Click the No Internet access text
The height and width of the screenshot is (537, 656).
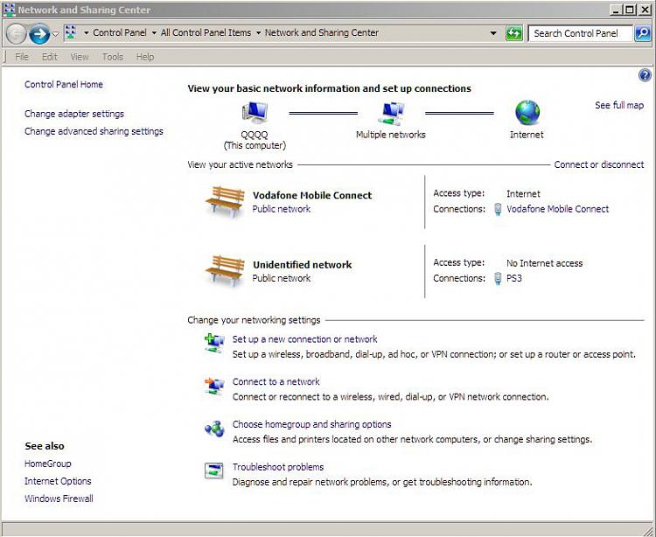(544, 263)
